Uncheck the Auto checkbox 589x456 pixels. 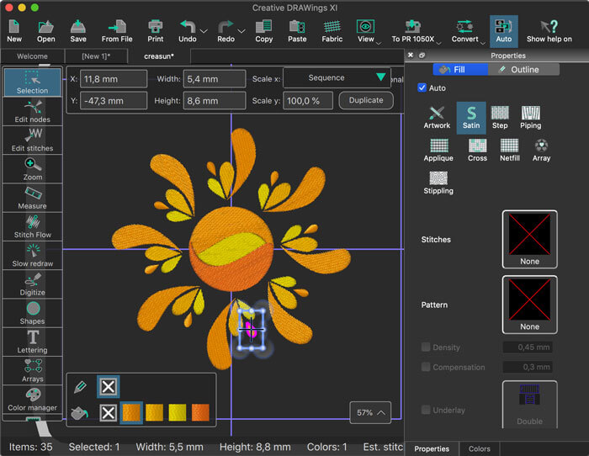pos(422,87)
